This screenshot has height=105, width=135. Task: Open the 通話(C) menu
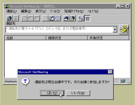(11, 11)
